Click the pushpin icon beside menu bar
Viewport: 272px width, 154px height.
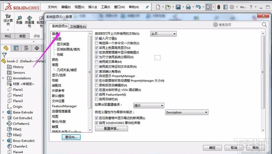(x=147, y=7)
